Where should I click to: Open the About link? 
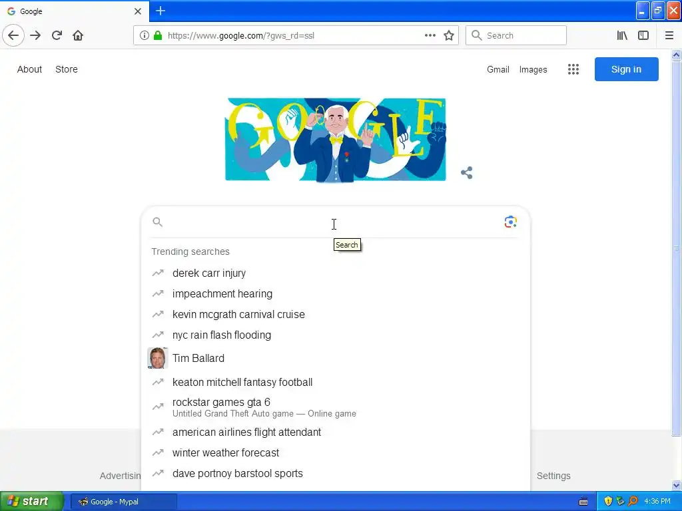coord(29,69)
